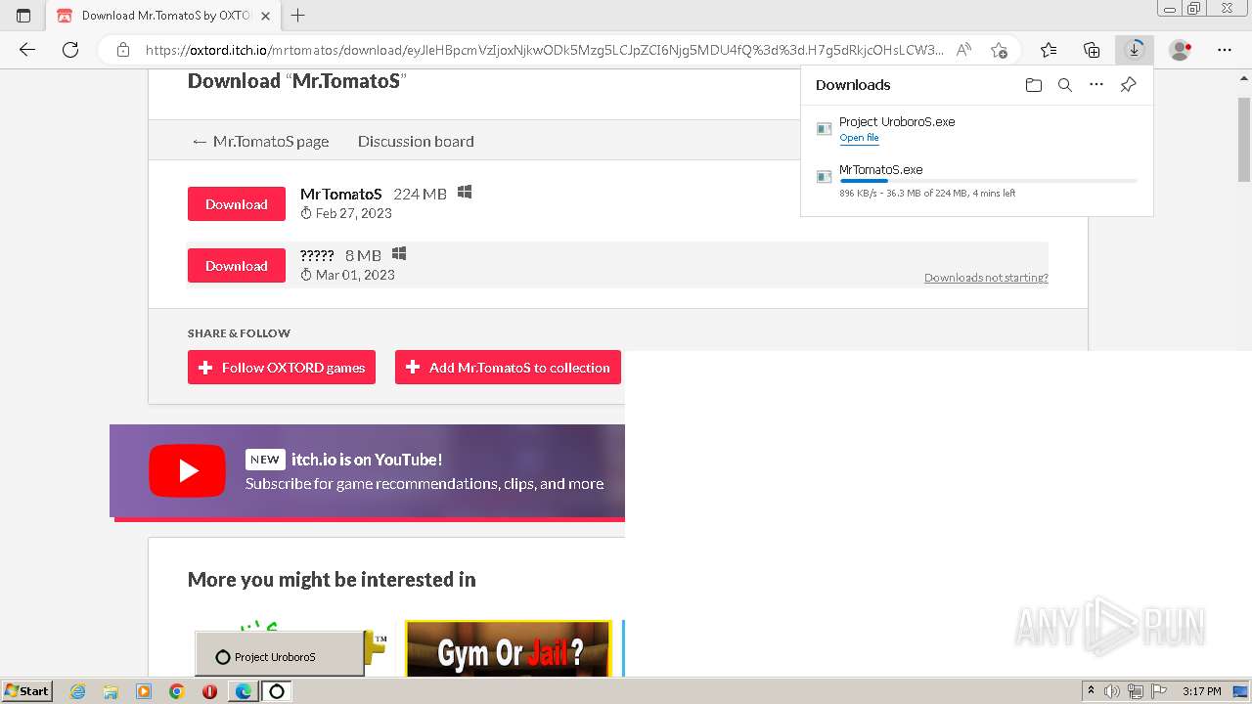Open the Favorites list

click(1049, 50)
